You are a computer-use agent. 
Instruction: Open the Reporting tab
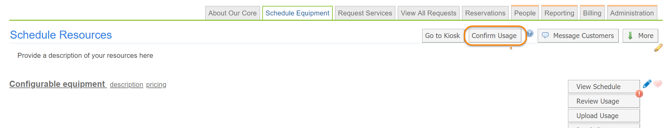559,13
